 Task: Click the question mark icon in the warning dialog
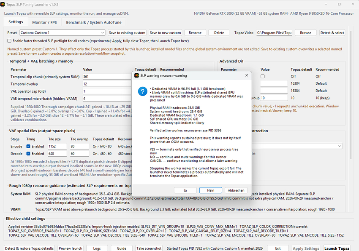[142, 91]
